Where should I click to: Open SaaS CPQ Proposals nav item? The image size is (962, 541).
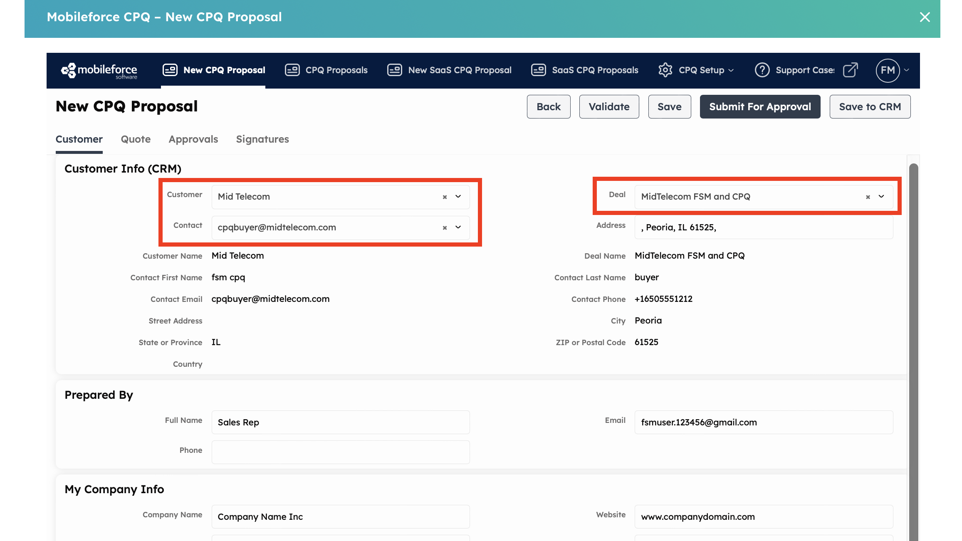(584, 70)
